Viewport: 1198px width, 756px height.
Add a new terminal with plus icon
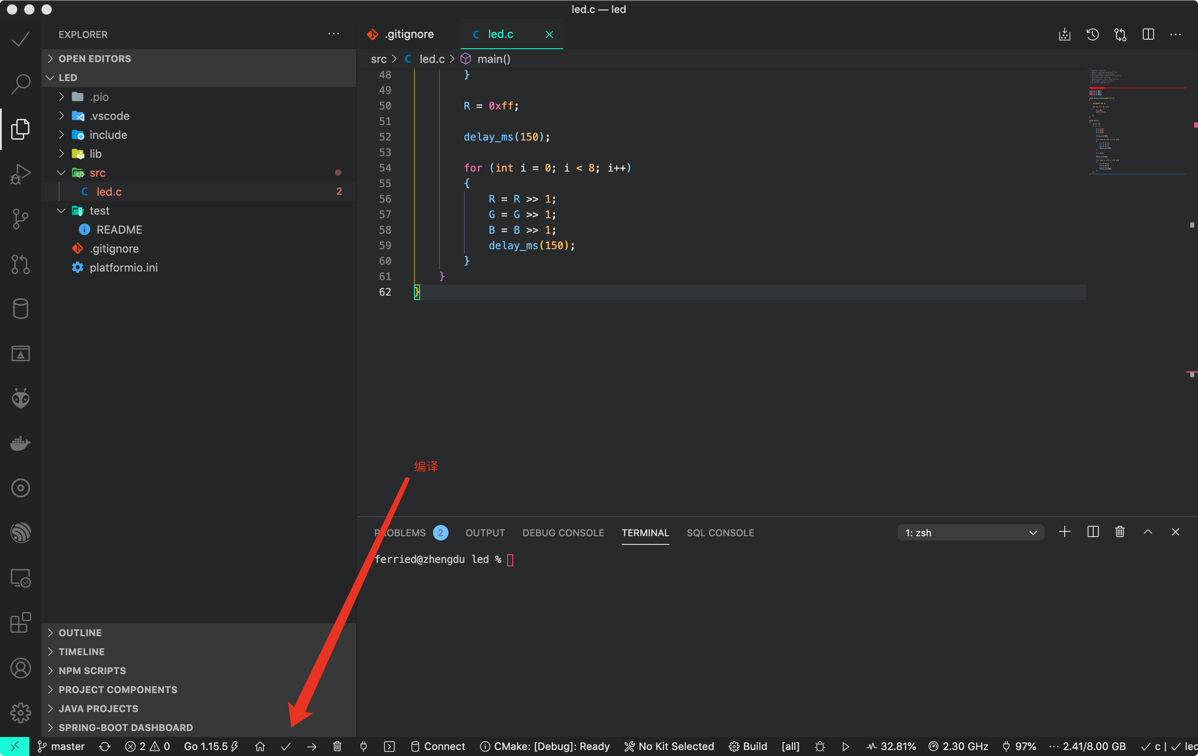(x=1065, y=532)
